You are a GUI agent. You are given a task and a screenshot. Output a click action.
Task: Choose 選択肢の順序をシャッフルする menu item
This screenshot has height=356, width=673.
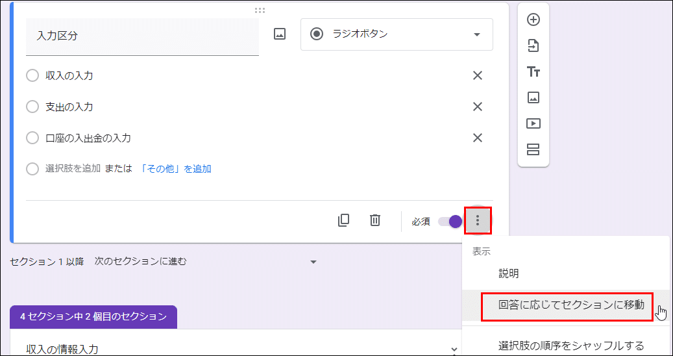(x=571, y=345)
